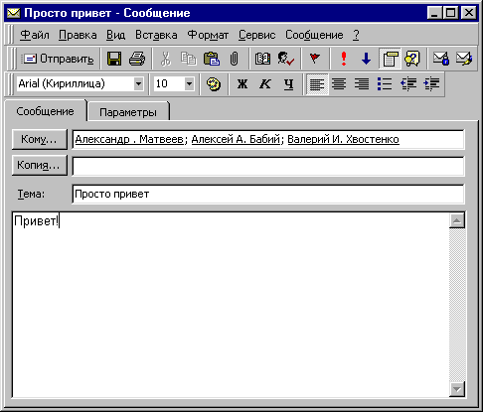Expand the Arial (Кириллица) font dropdown

[x=138, y=83]
